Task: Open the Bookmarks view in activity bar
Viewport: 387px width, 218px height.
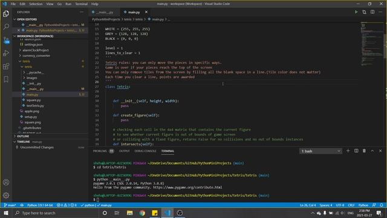Action: 6,79
